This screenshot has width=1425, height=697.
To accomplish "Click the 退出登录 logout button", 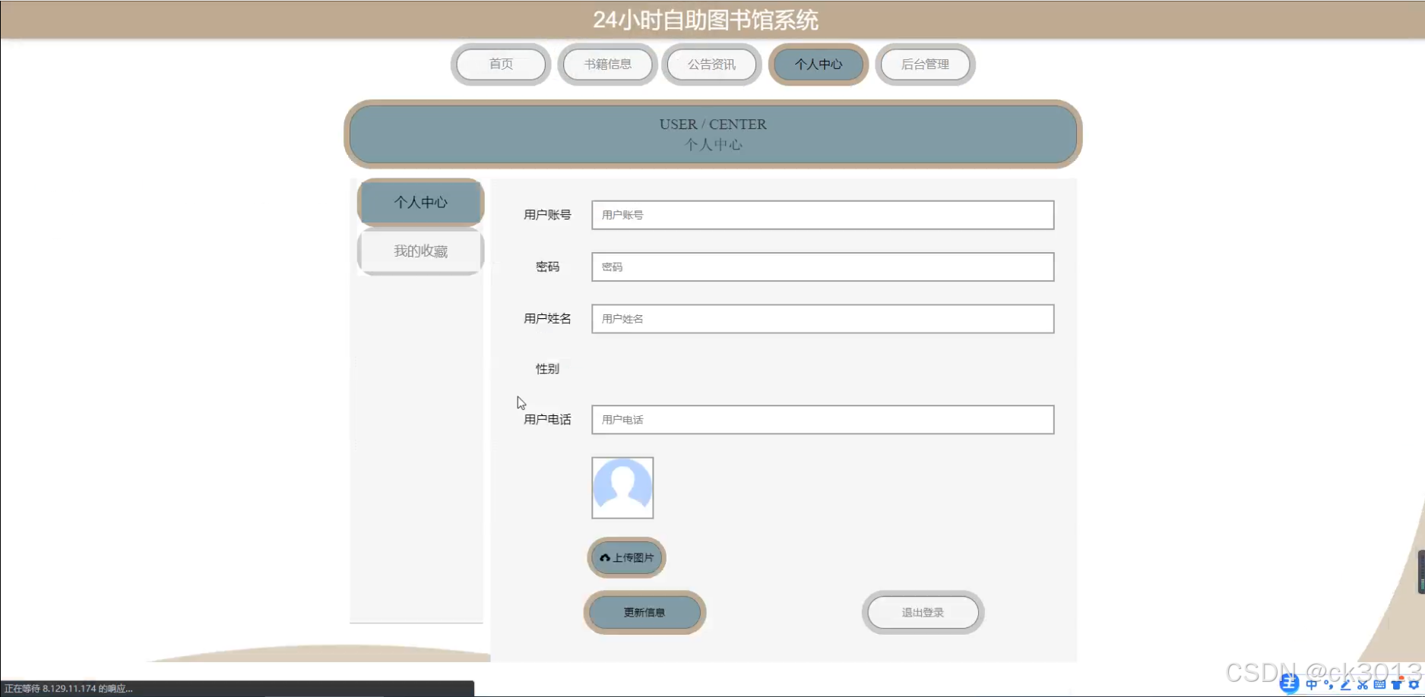I will (923, 613).
